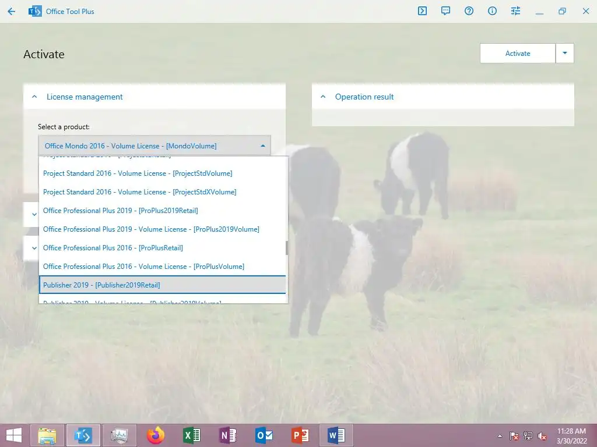
Task: Click the Activate button
Action: (518, 53)
